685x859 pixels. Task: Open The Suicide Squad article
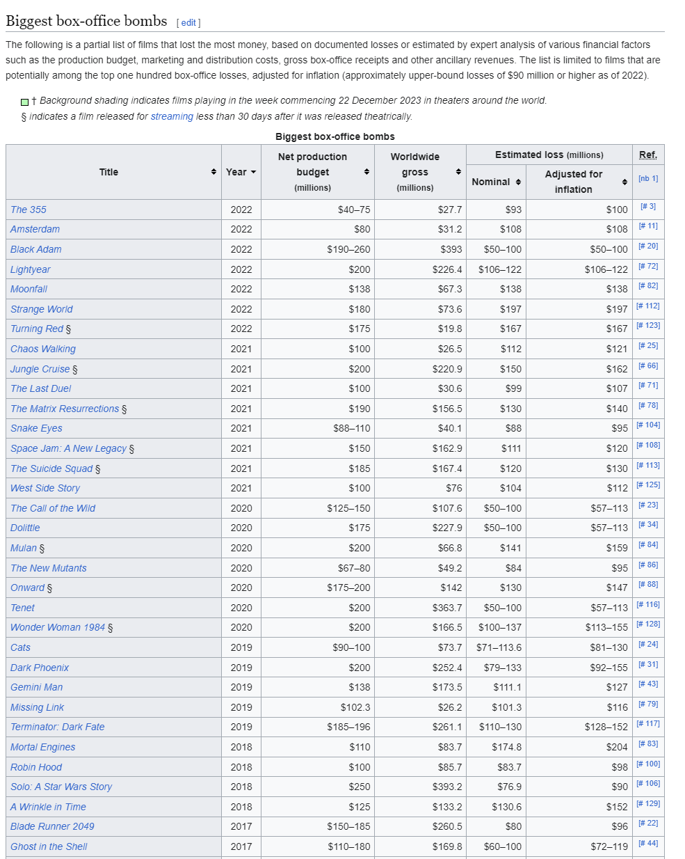pyautogui.click(x=51, y=468)
